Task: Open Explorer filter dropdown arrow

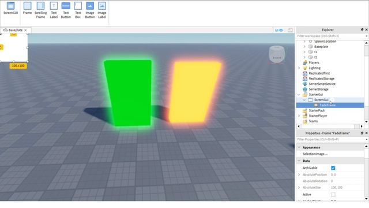Action: [x=367, y=36]
